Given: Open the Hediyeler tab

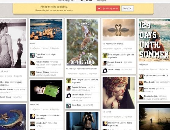Looking at the screenshot, I should pos(102,1).
